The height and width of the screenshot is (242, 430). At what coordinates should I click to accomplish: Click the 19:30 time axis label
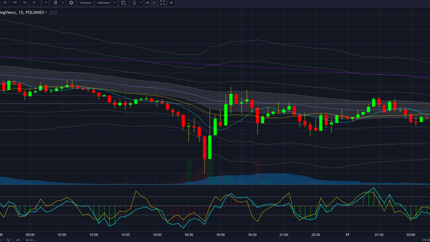click(x=252, y=235)
